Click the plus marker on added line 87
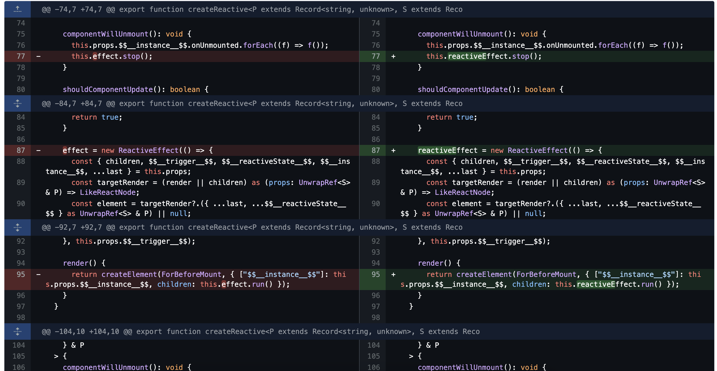 (393, 150)
